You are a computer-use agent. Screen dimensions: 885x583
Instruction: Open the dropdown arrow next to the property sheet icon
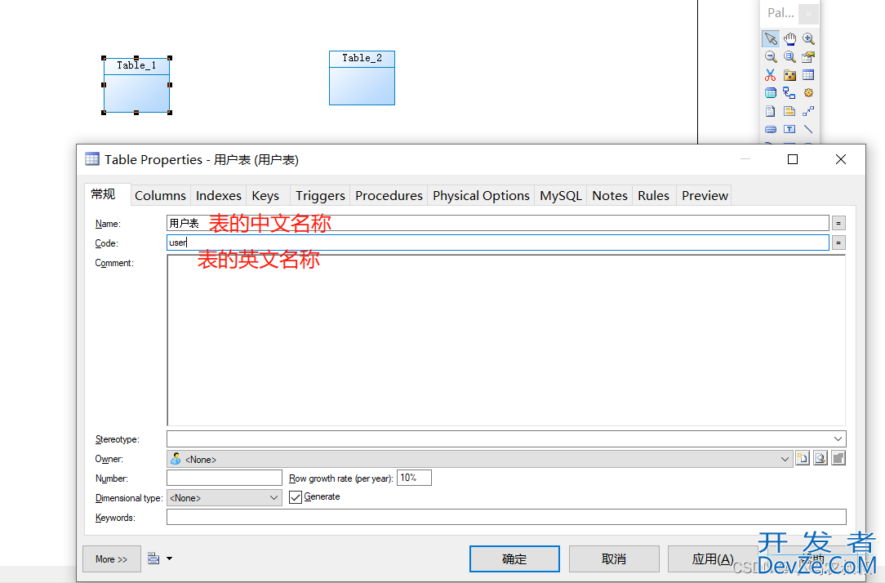[169, 559]
